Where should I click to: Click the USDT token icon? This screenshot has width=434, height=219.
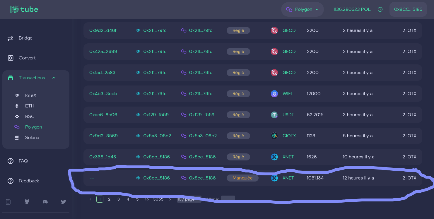pos(274,115)
